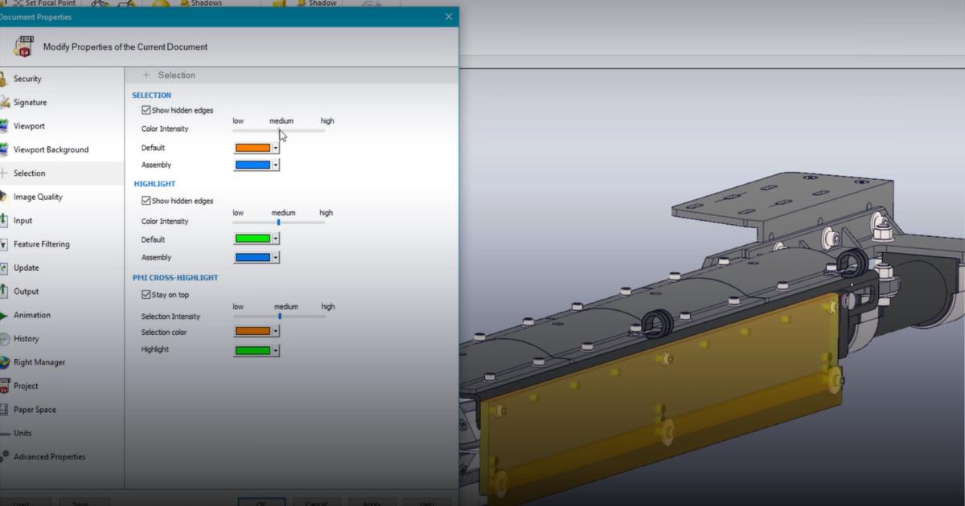Switch to the Project category
Image resolution: width=965 pixels, height=506 pixels.
(62, 386)
